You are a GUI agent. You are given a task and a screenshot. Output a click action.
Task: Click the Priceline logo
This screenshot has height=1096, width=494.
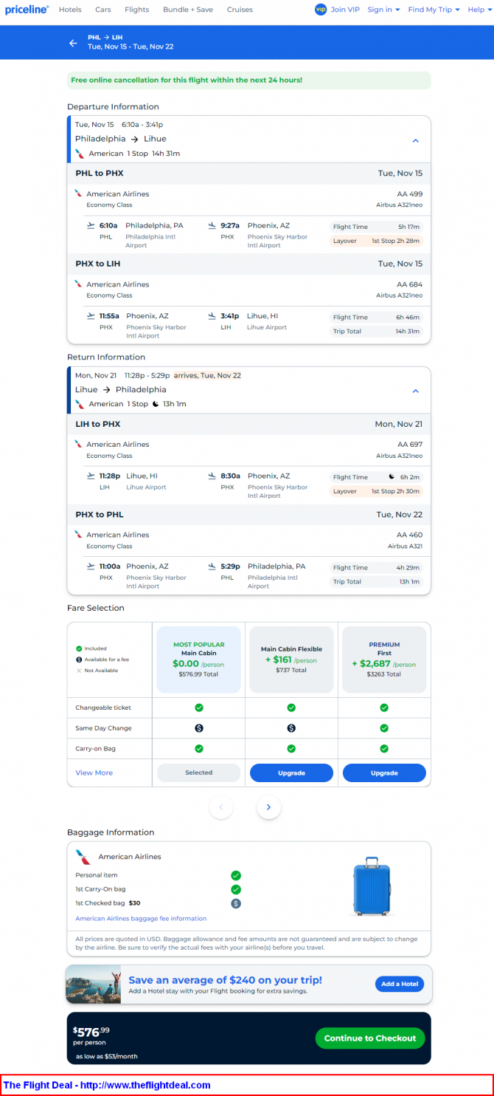[27, 10]
